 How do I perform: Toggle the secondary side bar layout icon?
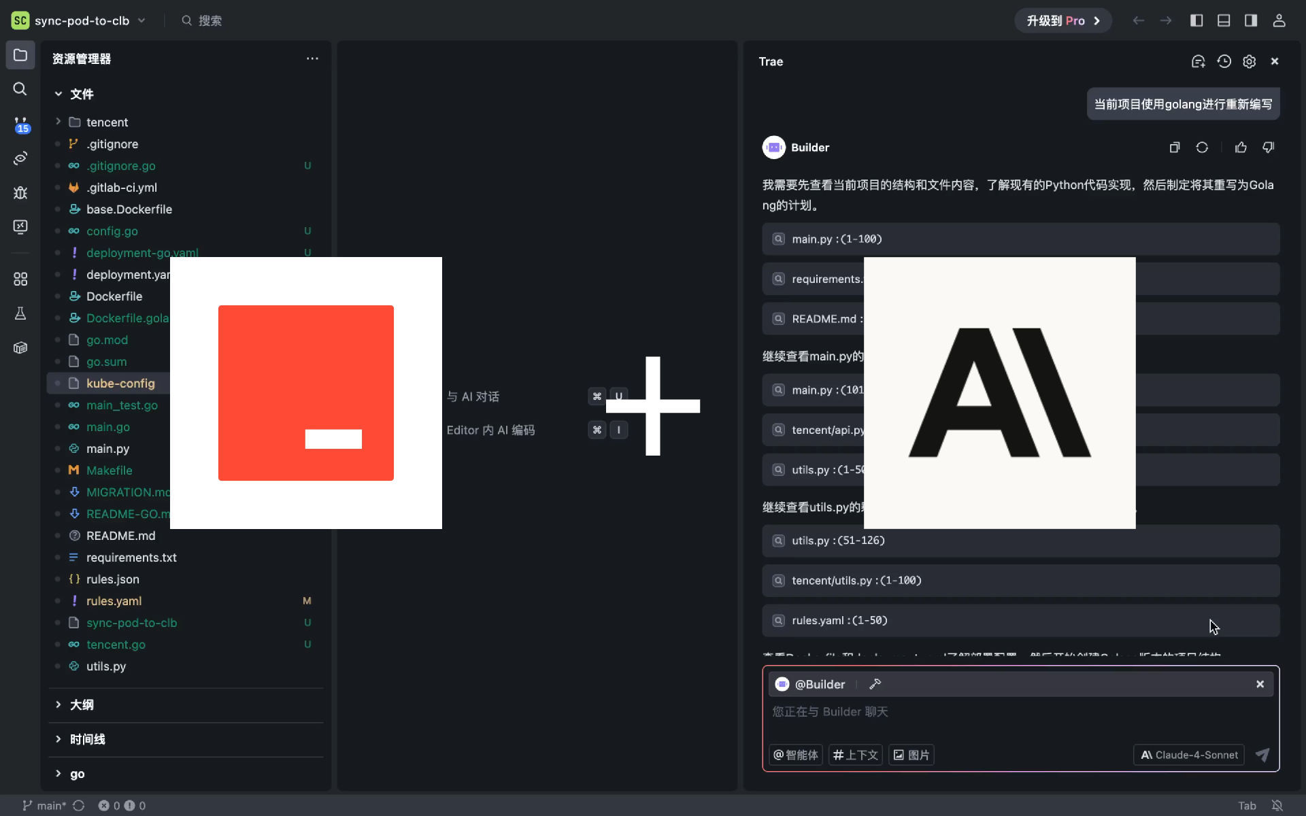[x=1251, y=20]
